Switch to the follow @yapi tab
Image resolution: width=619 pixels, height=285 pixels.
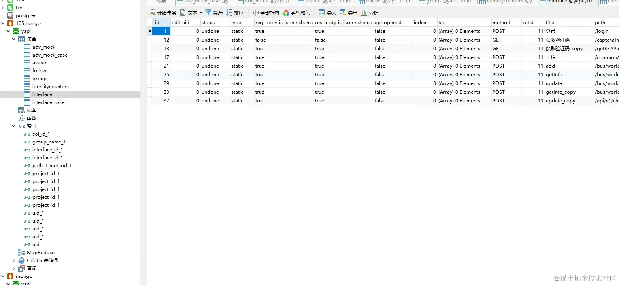(387, 2)
